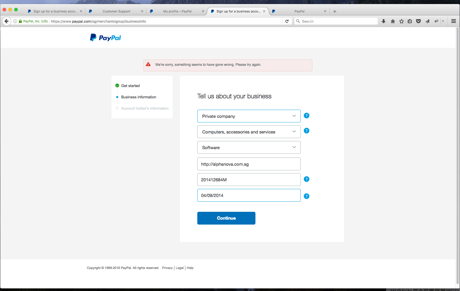Click the site information icon in address bar
This screenshot has height=291, width=460.
coord(15,21)
